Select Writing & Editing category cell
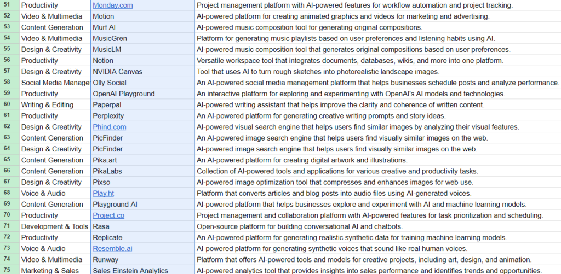The height and width of the screenshot is (274, 561). click(55, 105)
